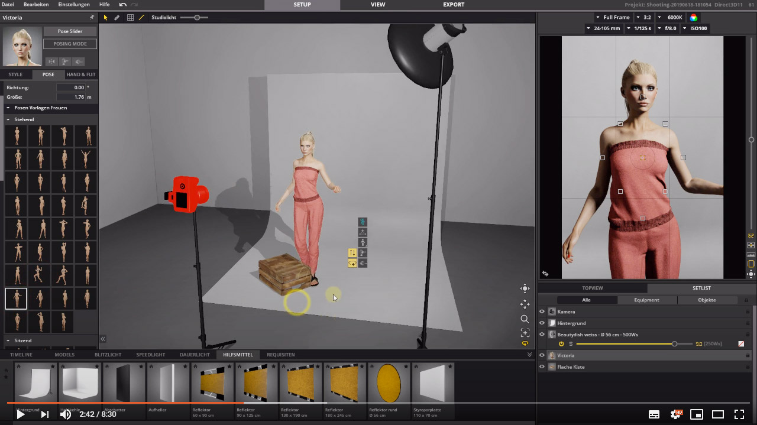Hide the Kamera item with eye icon
Image resolution: width=757 pixels, height=425 pixels.
tap(542, 312)
